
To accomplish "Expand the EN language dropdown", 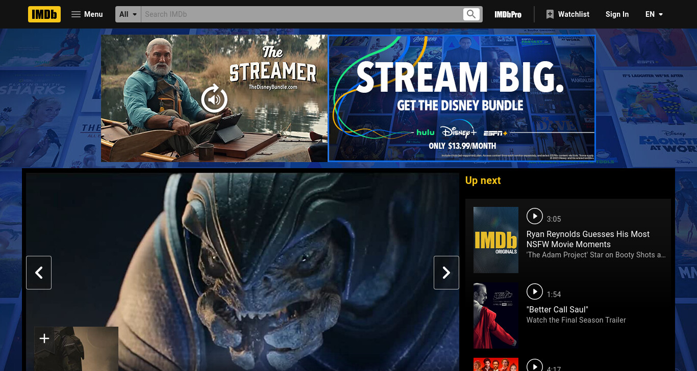I will [x=654, y=14].
